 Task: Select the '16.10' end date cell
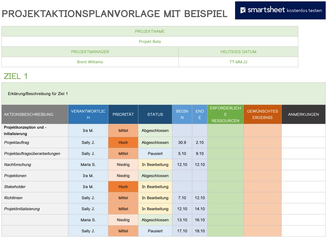point(199,220)
